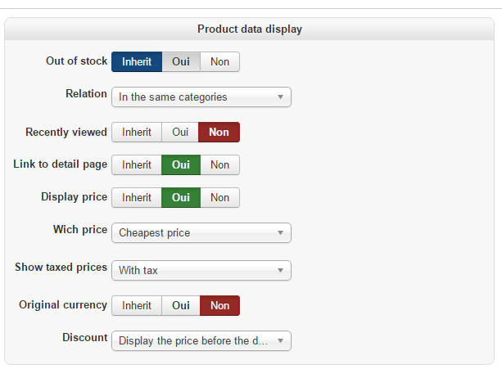The width and height of the screenshot is (502, 369).
Task: Set Display price to Inherit
Action: coord(137,198)
